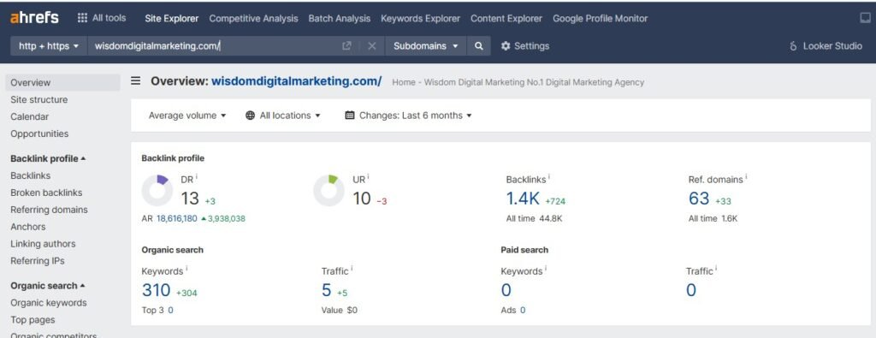Open Top pages report
Screen dimensions: 876x338
click(x=33, y=320)
